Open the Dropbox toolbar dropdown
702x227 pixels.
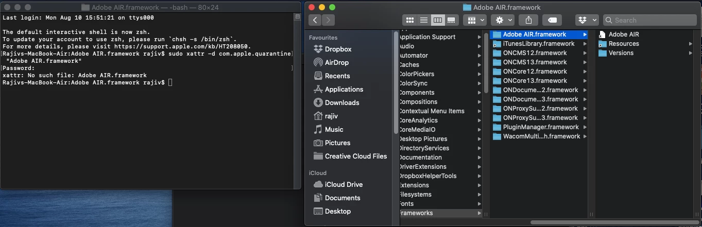[x=587, y=20]
